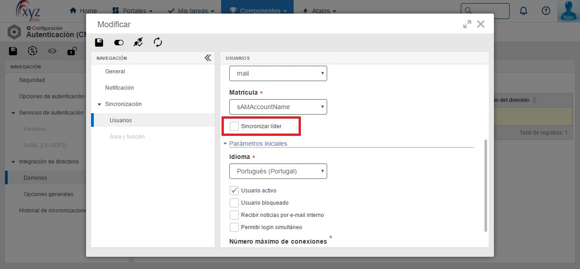Collapse navigation panel with double chevron
Image resolution: width=580 pixels, height=269 pixels.
[208, 58]
